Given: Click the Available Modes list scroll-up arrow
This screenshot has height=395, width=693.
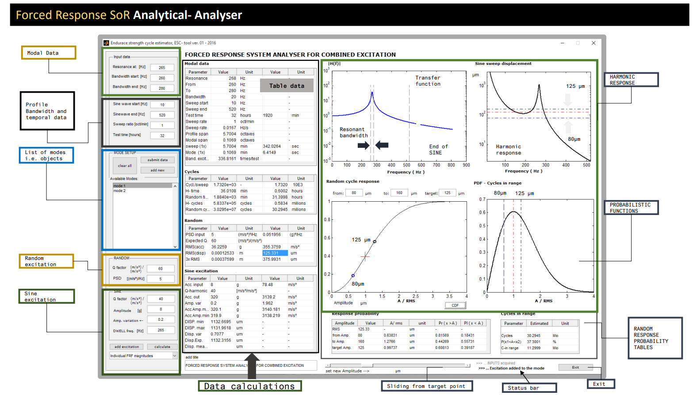Looking at the screenshot, I should (x=175, y=186).
